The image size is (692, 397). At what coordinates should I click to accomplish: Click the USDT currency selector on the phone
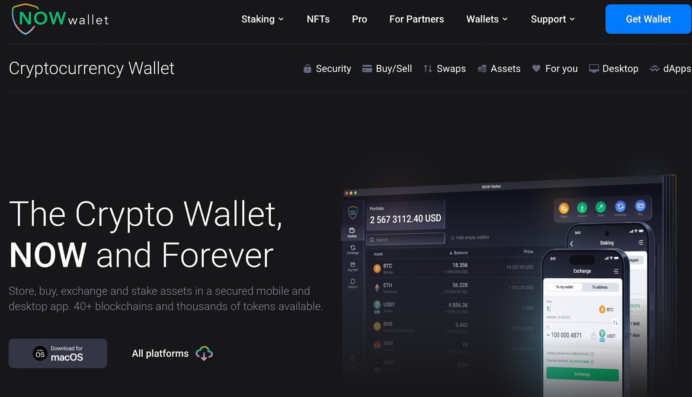(x=607, y=335)
